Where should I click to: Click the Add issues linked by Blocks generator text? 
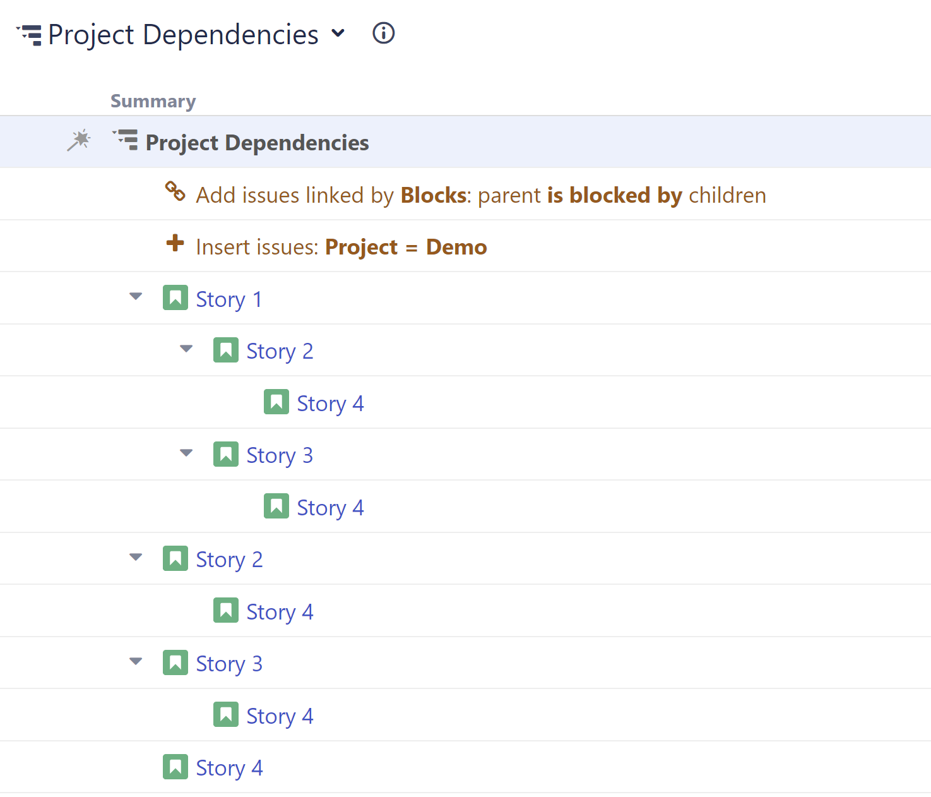(481, 195)
